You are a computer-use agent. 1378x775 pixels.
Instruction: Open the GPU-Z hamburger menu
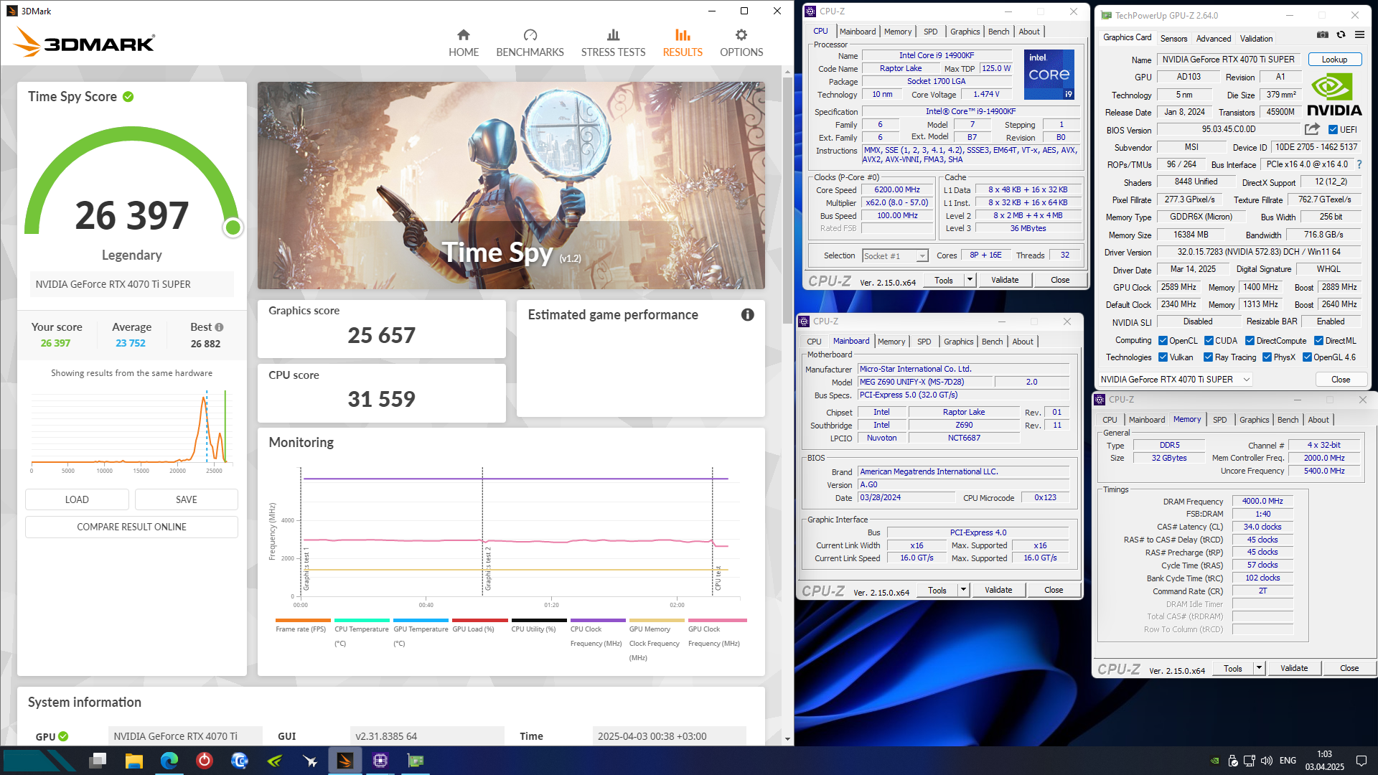(x=1359, y=34)
